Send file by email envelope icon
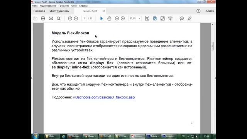 (51, 19)
